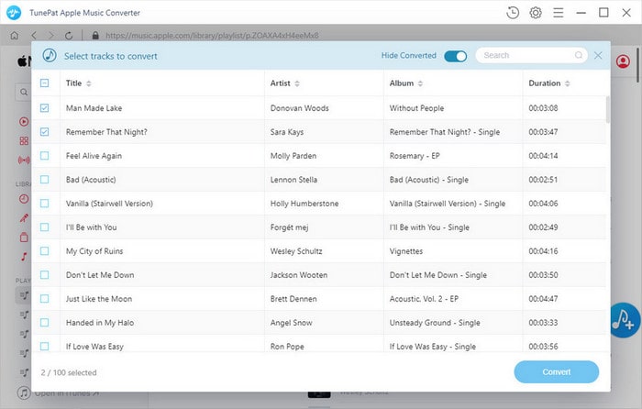Click Listen Now sidebar icon behind dialog

click(24, 122)
